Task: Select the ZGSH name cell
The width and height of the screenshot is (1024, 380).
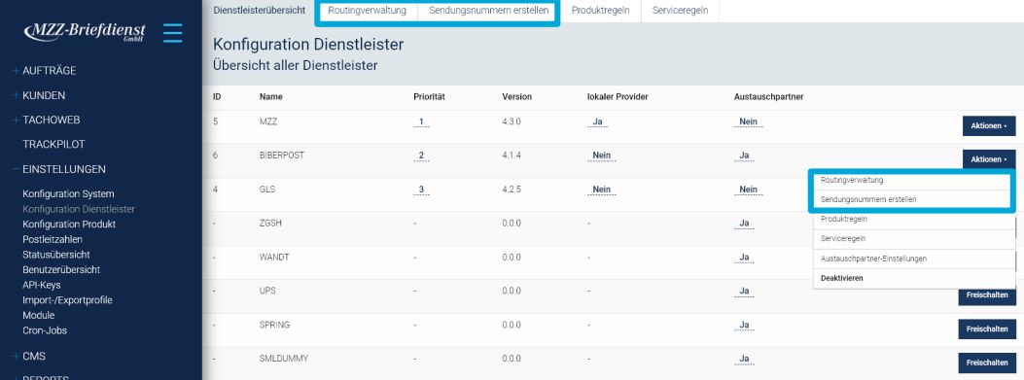Action: [270, 224]
